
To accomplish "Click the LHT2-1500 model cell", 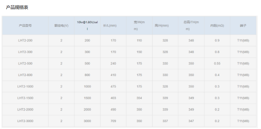I will point(25,98).
